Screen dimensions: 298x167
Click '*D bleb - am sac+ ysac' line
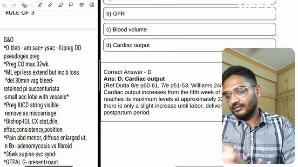point(42,48)
